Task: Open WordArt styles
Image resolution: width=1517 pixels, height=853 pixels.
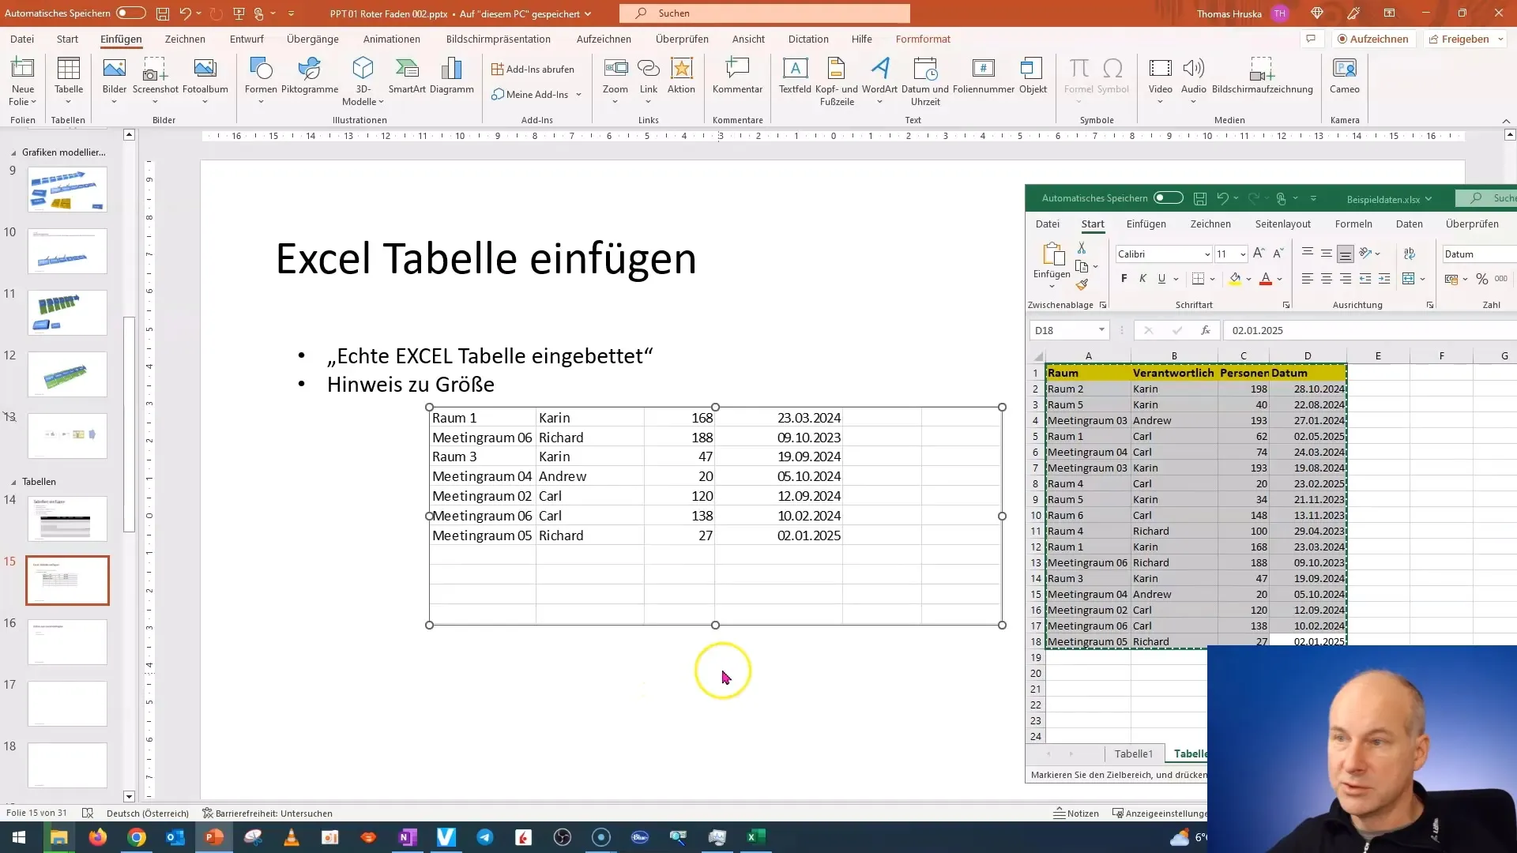Action: point(879,81)
